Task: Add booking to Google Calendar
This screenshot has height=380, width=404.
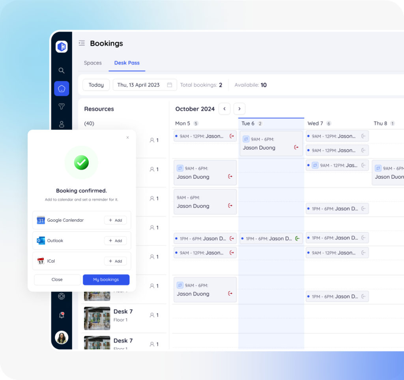Action: 116,220
